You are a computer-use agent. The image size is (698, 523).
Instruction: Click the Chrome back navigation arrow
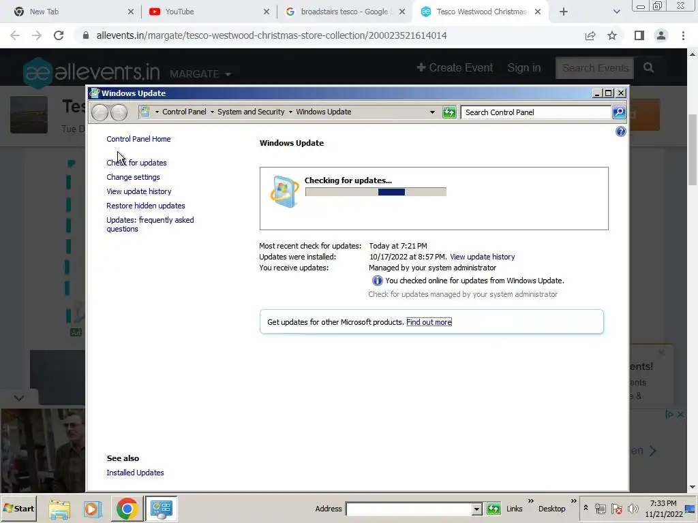[15, 35]
